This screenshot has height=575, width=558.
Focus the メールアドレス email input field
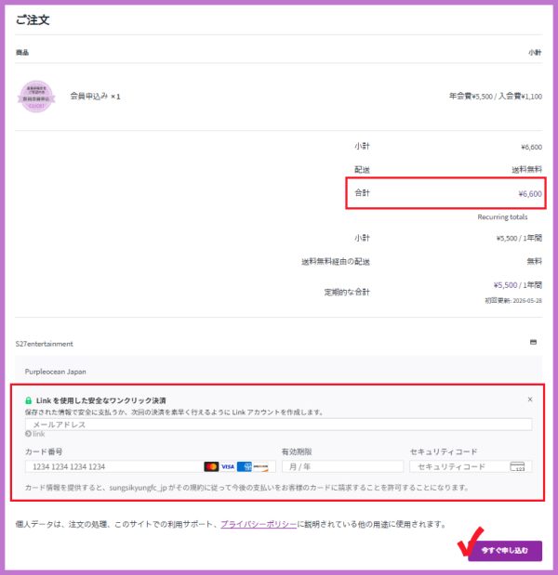point(279,425)
